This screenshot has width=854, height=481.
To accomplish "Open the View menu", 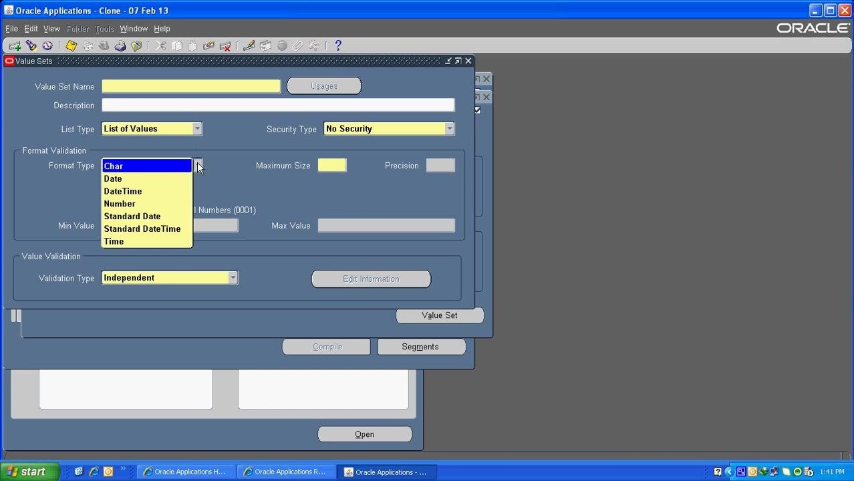I will point(51,29).
